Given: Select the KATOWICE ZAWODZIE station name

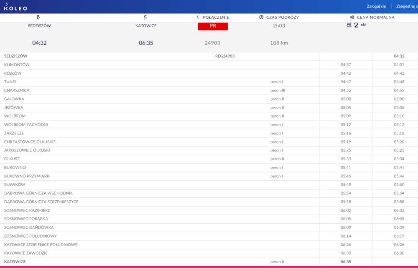Looking at the screenshot, I should point(25,253).
